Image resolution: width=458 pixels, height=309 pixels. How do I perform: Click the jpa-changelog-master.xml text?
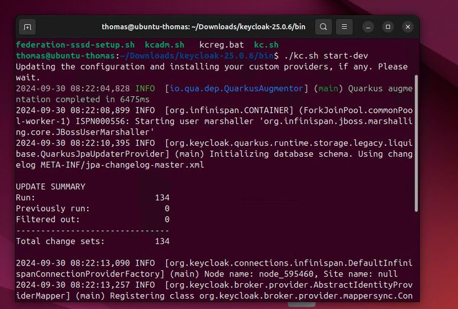(145, 165)
